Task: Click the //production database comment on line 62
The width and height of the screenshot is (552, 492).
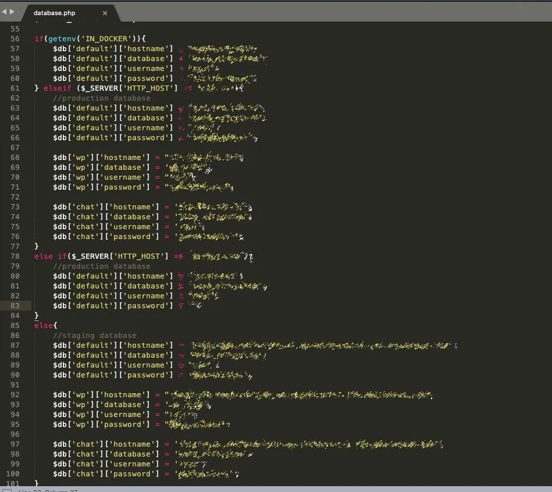Action: pyautogui.click(x=102, y=98)
